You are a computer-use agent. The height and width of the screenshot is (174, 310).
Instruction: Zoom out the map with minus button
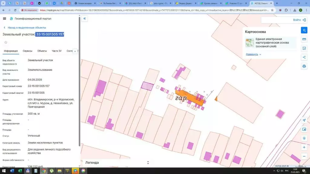pos(304,156)
